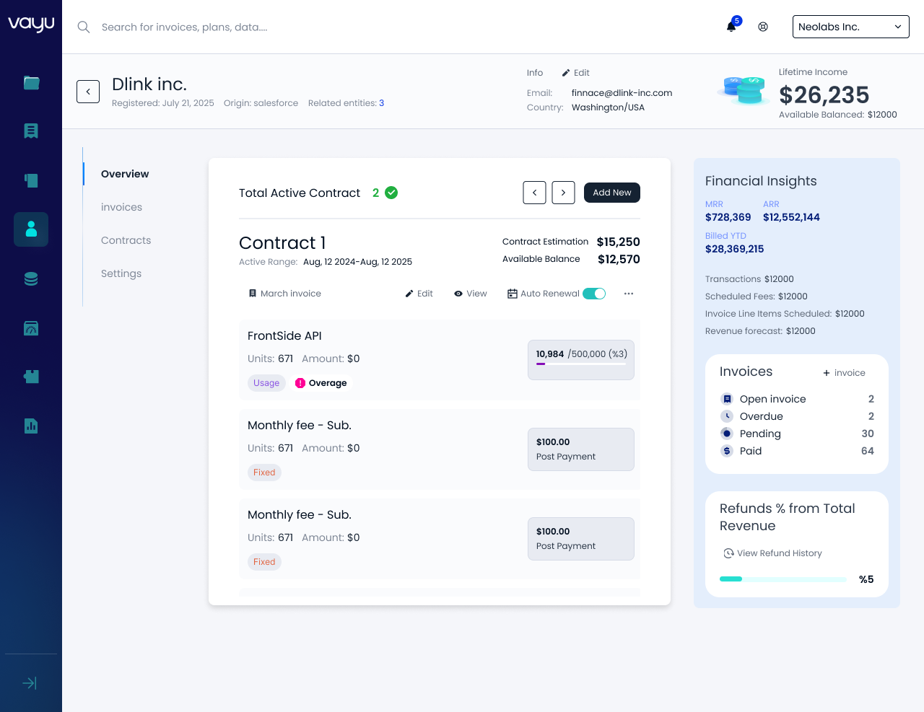The image size is (924, 712).
Task: Click the puzzle piece integrations icon
Action: 31,377
